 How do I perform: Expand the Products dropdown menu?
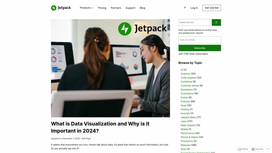86,8
